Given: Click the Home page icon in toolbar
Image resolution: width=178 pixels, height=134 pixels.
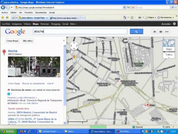Looking at the screenshot, I should click(125, 17).
